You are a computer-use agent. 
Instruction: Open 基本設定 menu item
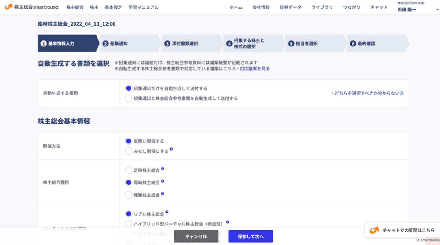point(113,7)
